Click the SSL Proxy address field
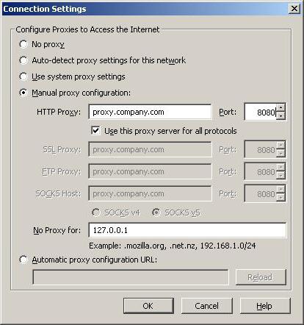 150,149
